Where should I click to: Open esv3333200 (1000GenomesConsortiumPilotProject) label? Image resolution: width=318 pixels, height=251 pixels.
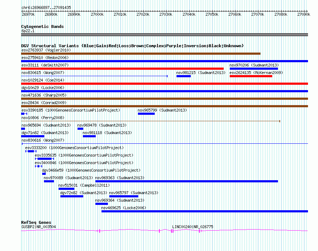[x=74, y=148]
